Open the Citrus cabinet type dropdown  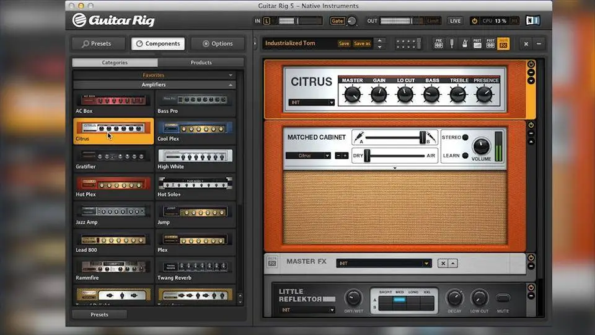point(308,156)
